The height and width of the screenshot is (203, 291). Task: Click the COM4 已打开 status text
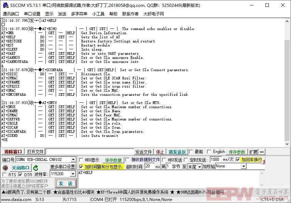click(x=131, y=200)
